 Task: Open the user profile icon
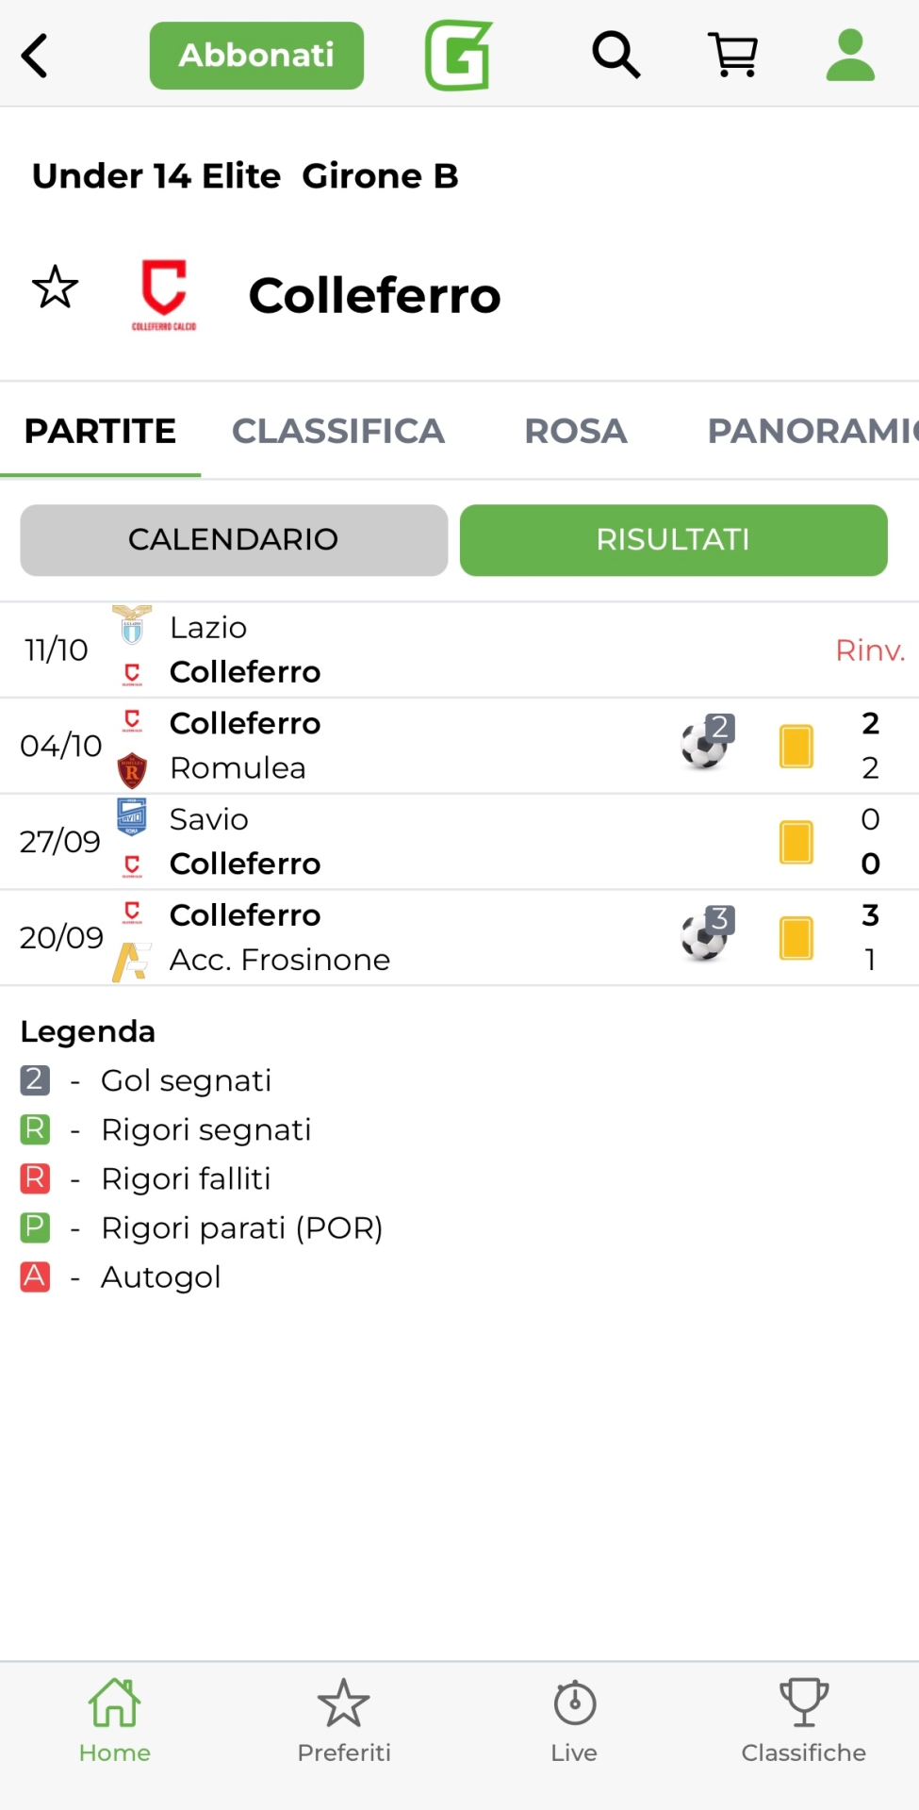click(850, 55)
